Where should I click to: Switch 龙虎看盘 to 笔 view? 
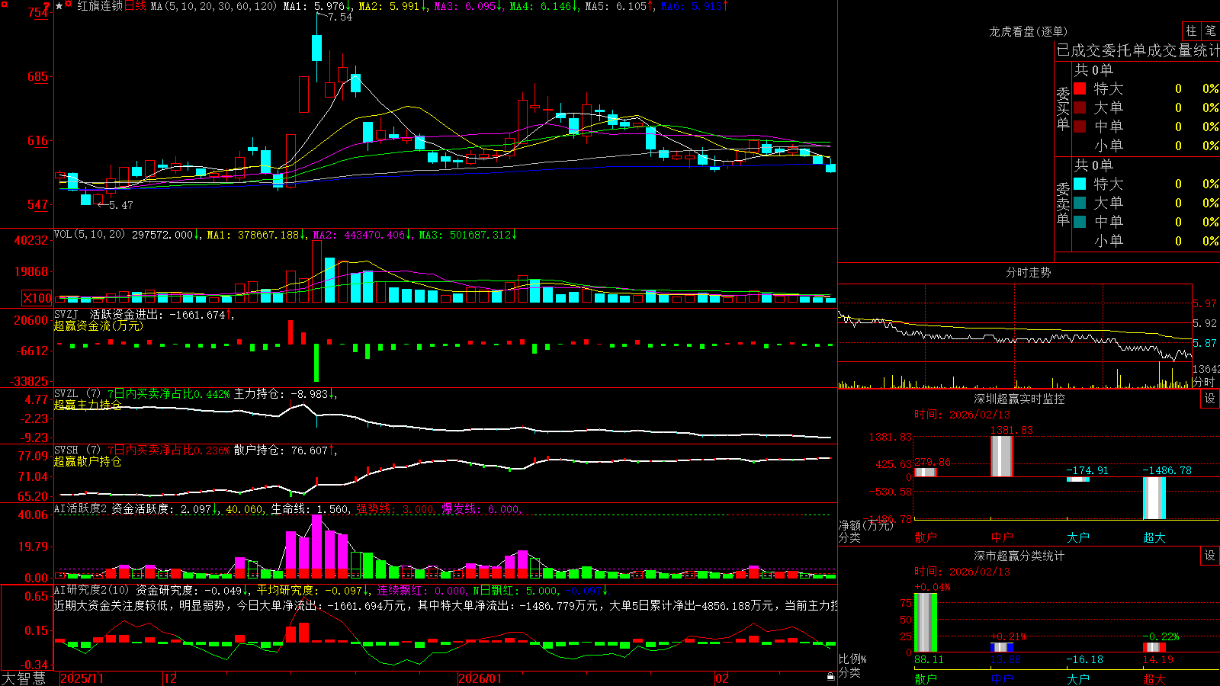[1210, 31]
